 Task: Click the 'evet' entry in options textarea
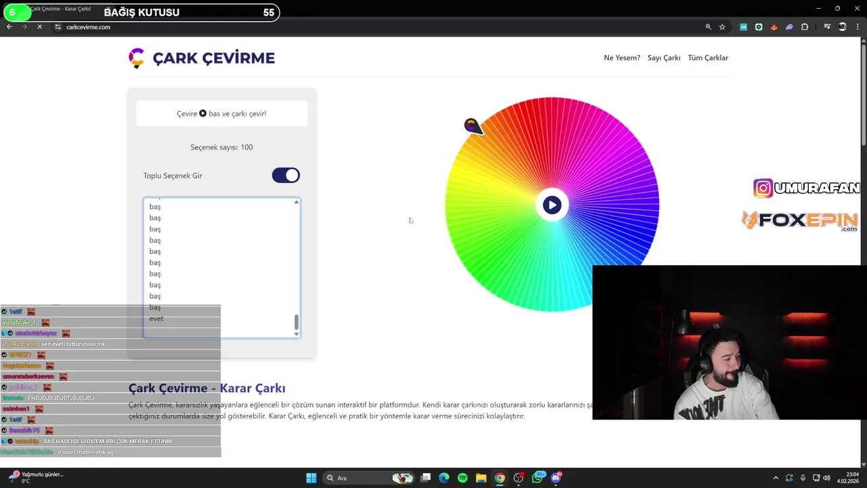coord(156,319)
